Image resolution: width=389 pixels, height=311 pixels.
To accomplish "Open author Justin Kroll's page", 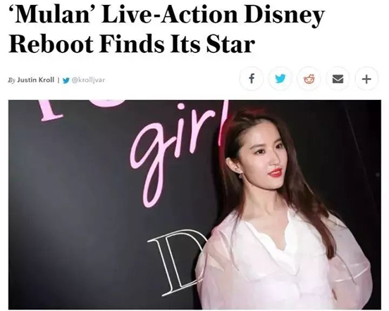I will pos(36,80).
